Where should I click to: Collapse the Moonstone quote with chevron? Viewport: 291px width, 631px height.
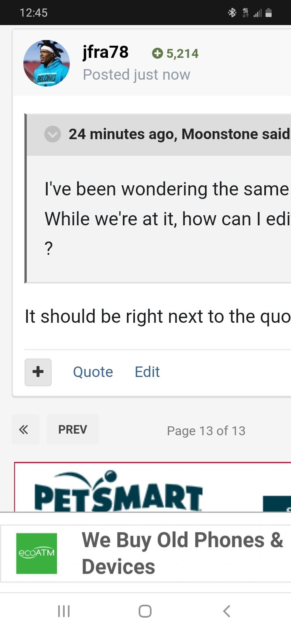[x=53, y=134]
